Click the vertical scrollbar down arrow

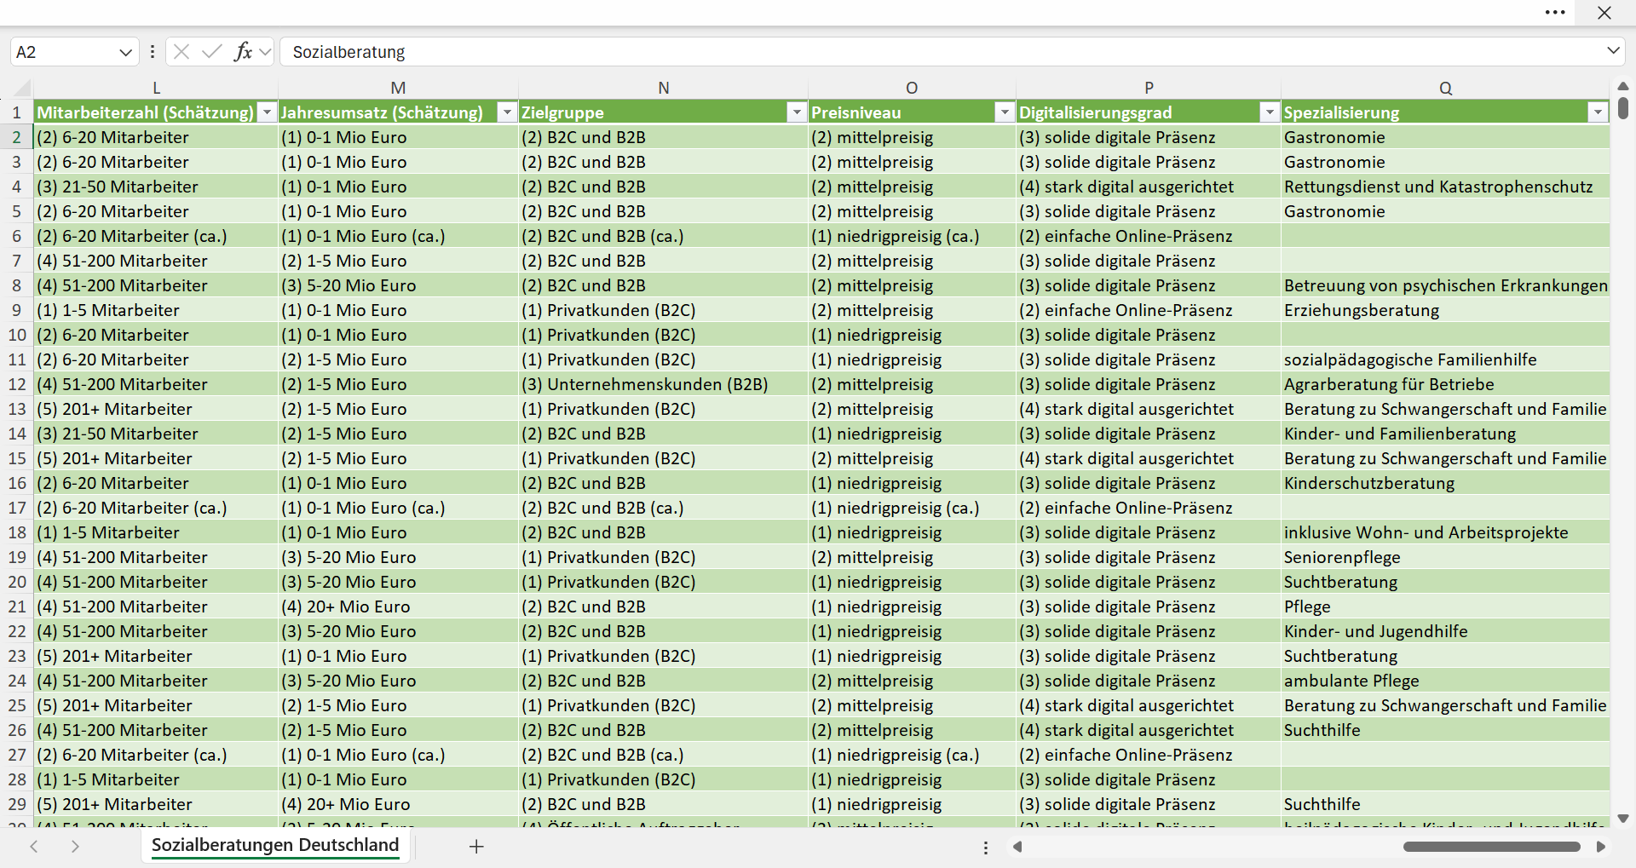pos(1623,819)
